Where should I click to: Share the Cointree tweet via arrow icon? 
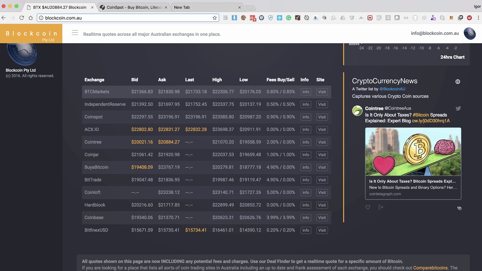click(x=381, y=207)
